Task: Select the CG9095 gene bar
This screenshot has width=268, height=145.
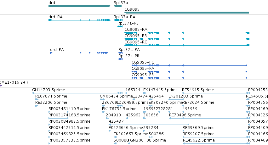Action: pyautogui.click(x=187, y=13)
